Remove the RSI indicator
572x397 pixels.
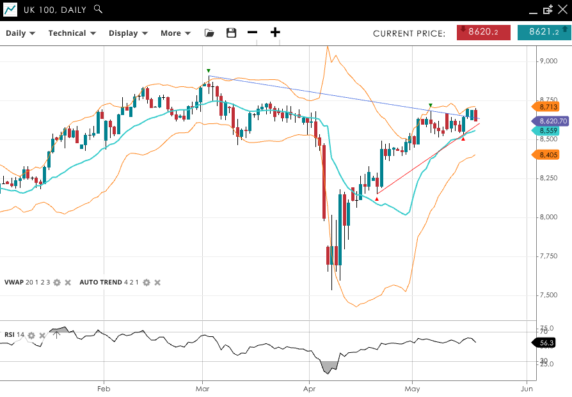point(42,335)
